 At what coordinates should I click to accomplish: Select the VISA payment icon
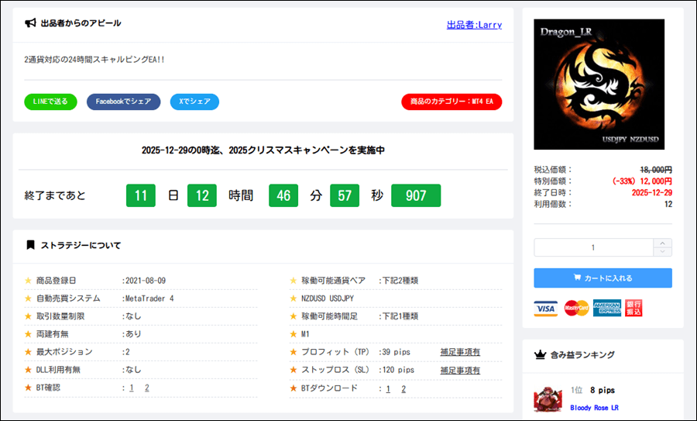545,309
